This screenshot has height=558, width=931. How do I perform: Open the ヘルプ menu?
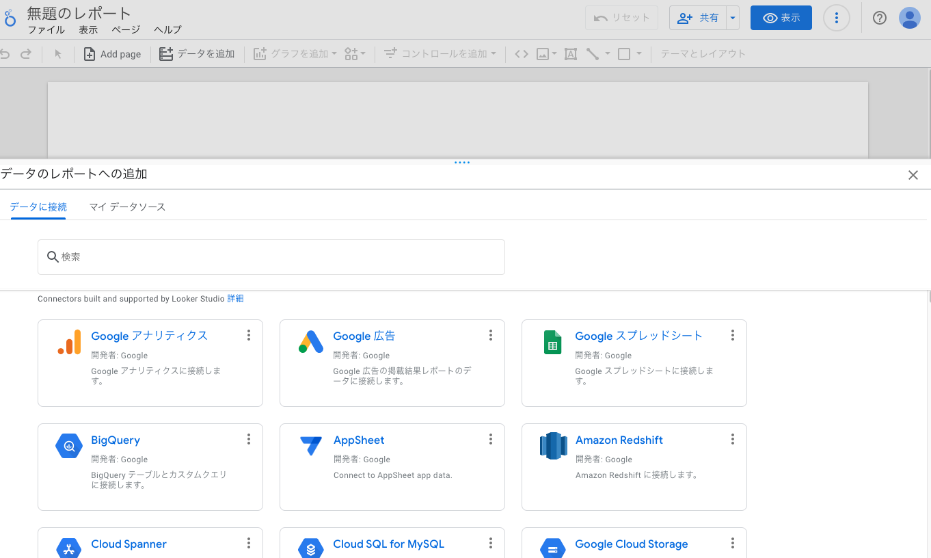167,30
